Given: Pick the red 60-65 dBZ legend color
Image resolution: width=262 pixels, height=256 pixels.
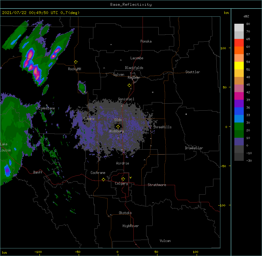Looking at the screenshot, I should 239,43.
